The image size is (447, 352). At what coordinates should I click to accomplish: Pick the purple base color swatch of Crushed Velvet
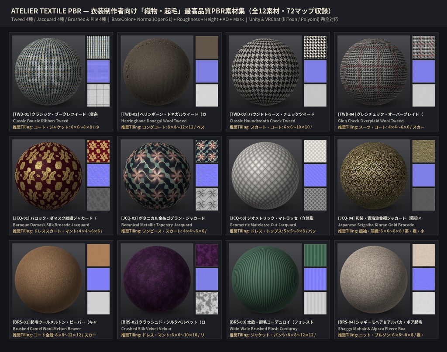tap(206, 255)
